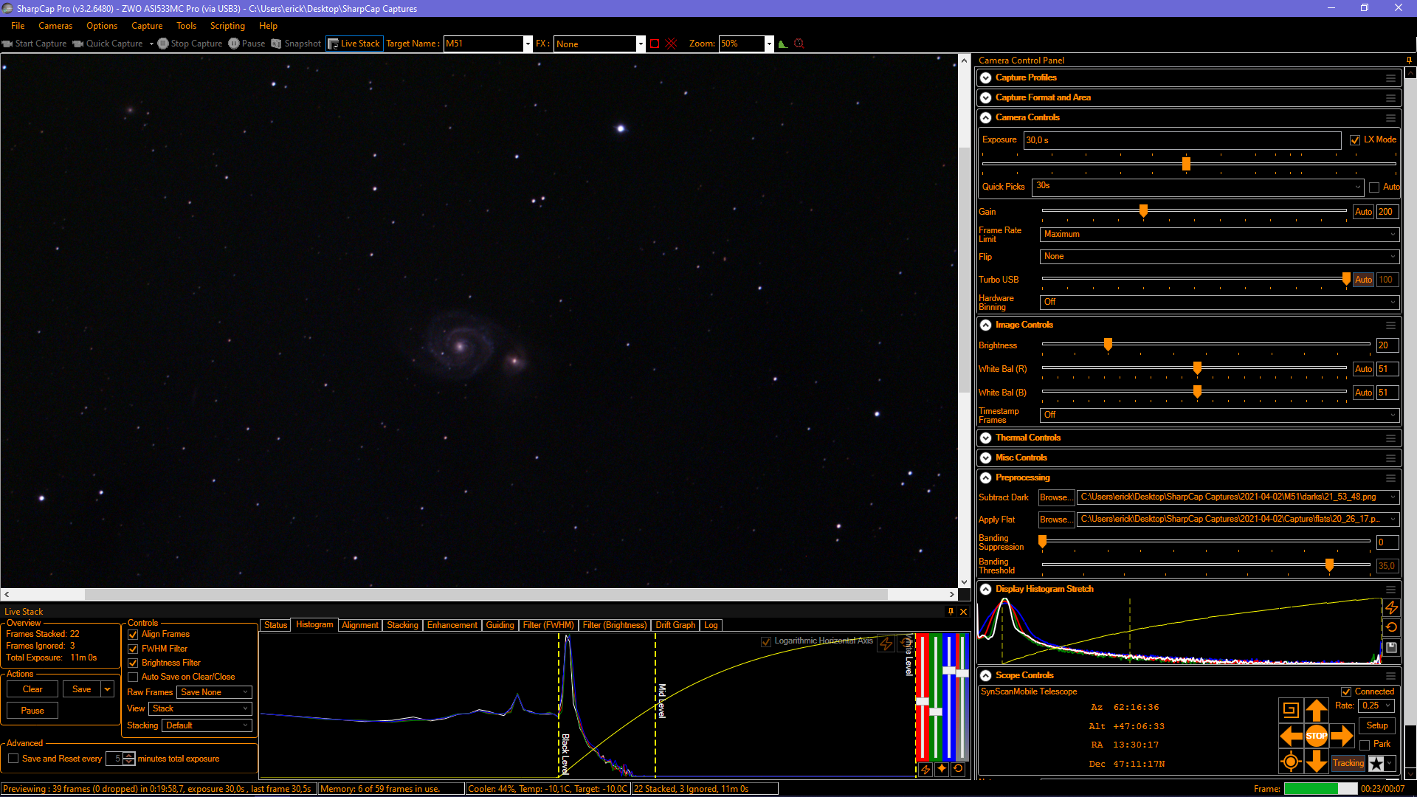Enable the Auto exposure checkbox
Screen dimensions: 1417x797
[1374, 187]
